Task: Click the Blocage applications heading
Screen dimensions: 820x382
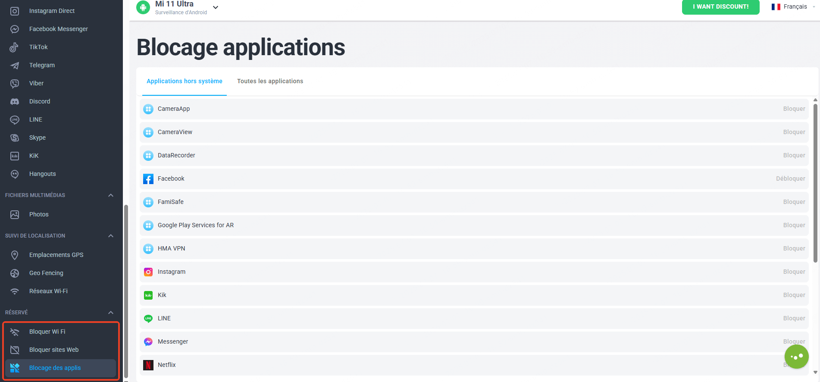Action: 241,47
